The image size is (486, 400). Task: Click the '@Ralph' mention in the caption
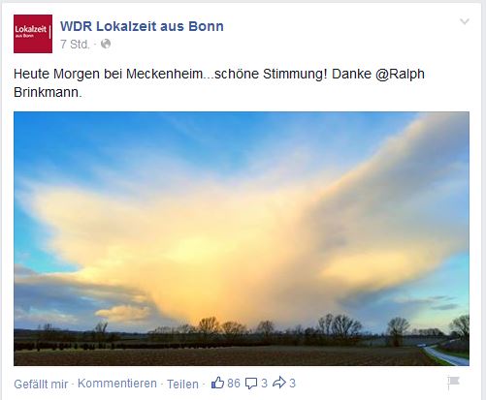click(400, 75)
